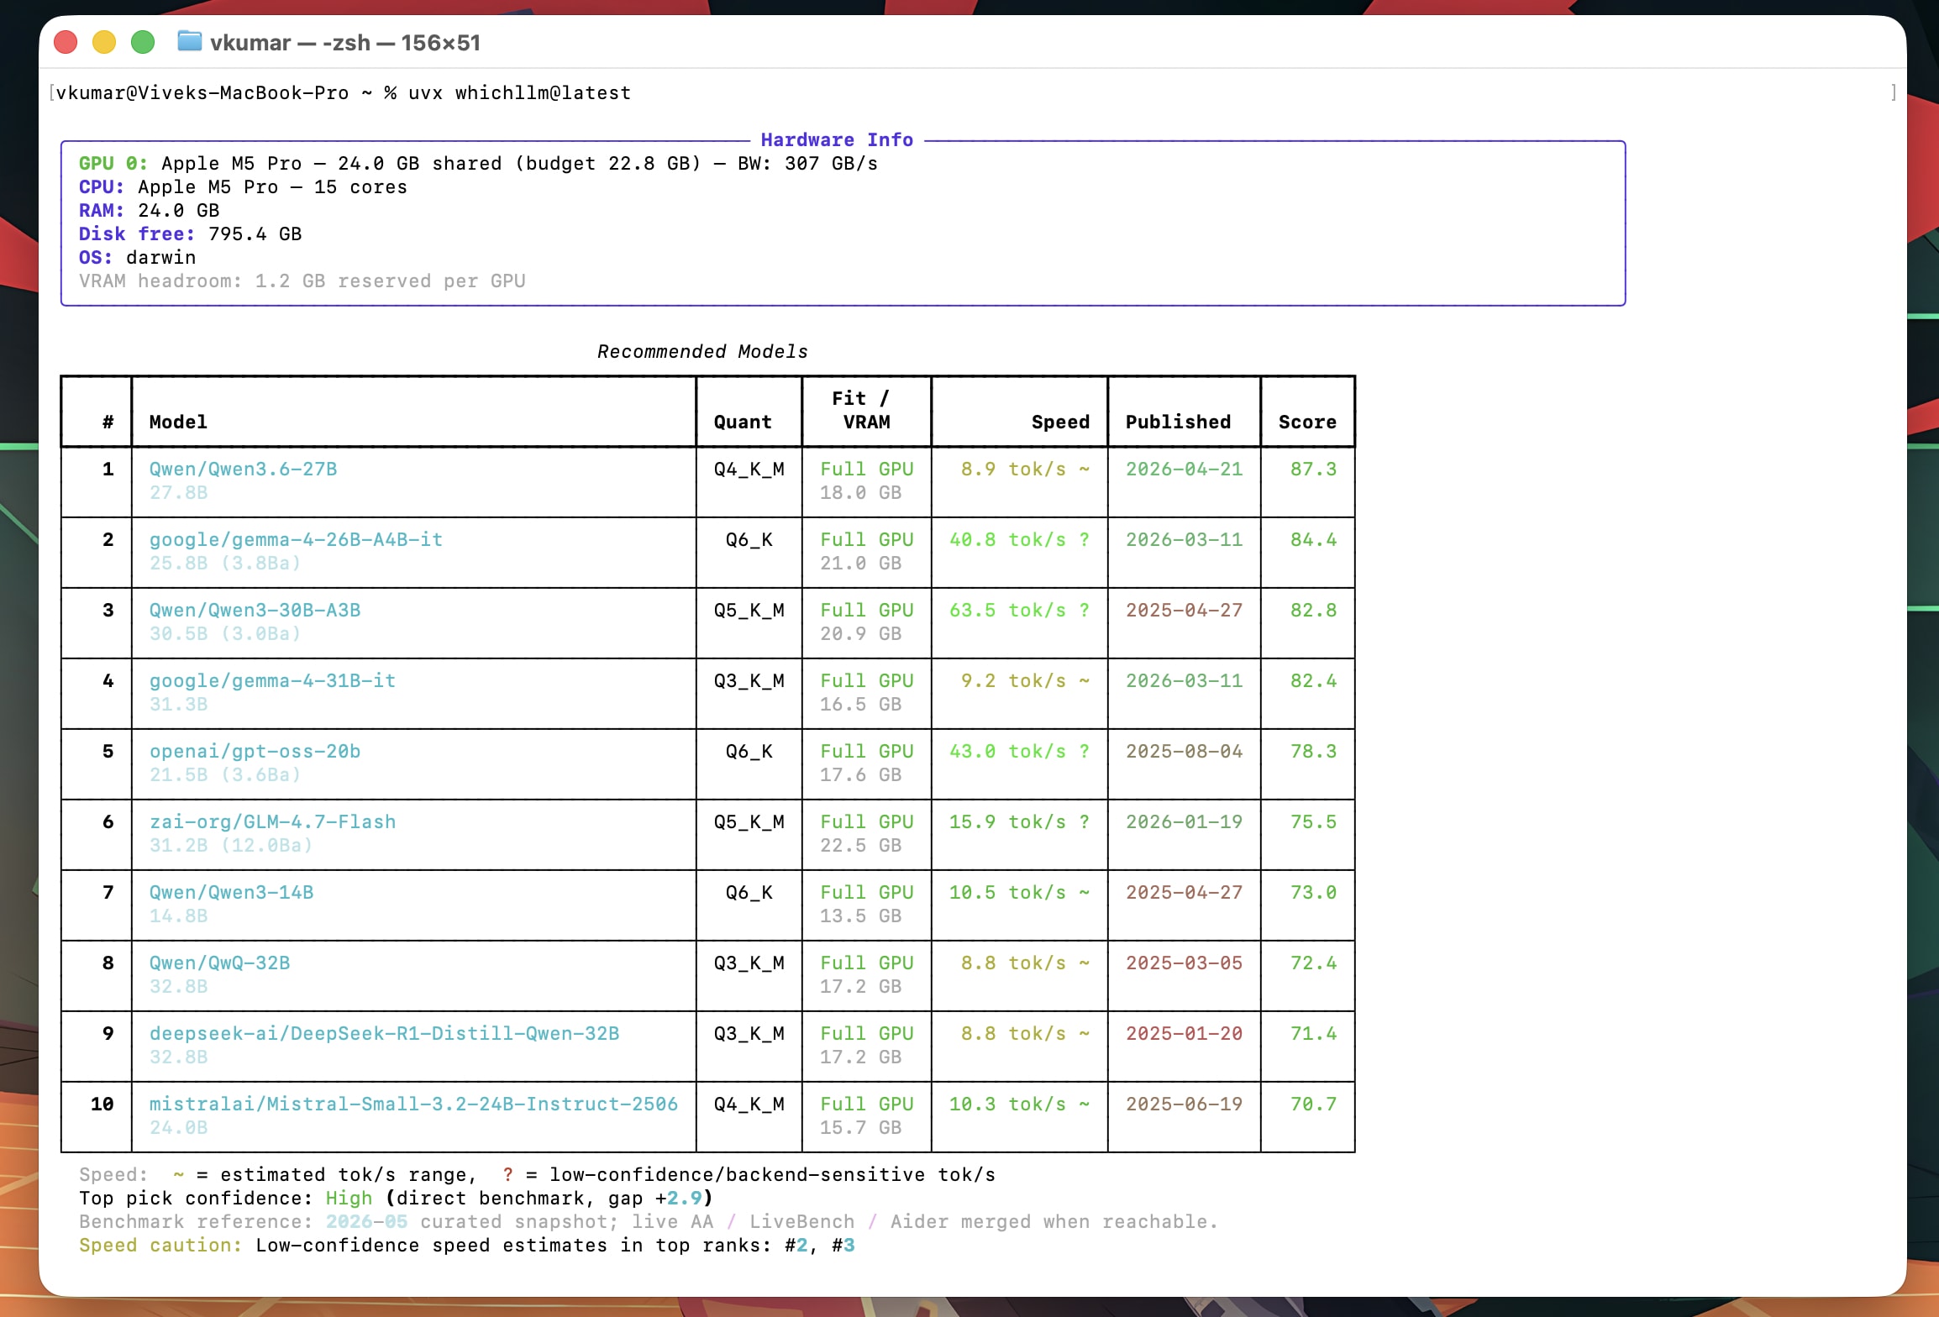1939x1317 pixels.
Task: Click the published date '2025-03-05'
Action: (x=1184, y=963)
